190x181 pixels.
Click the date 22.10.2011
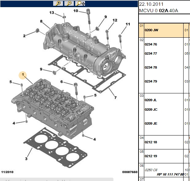[151, 4]
